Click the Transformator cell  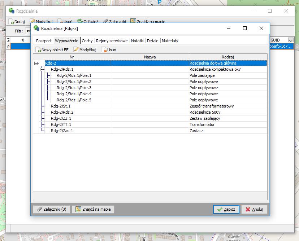coord(228,124)
